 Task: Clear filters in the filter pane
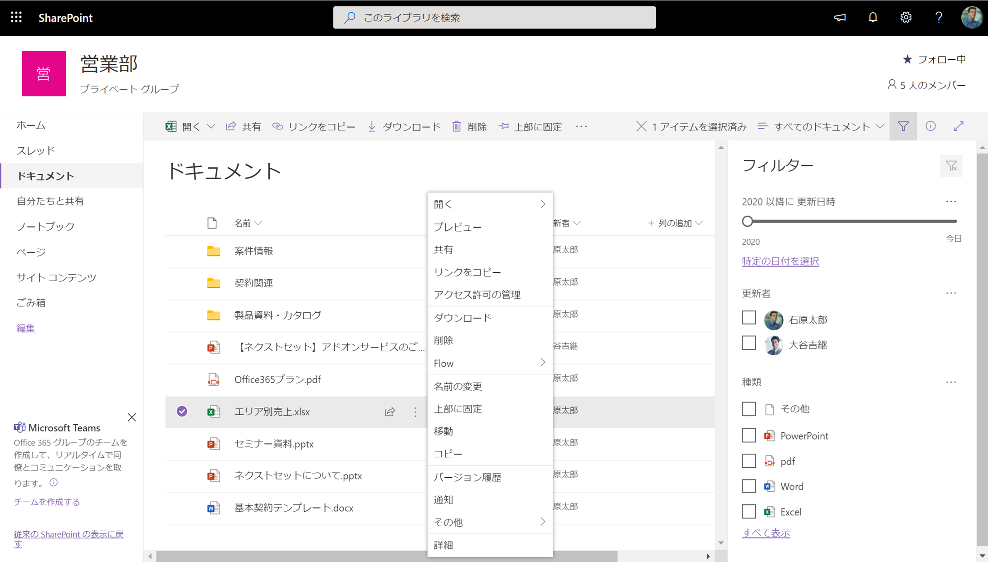(x=951, y=166)
